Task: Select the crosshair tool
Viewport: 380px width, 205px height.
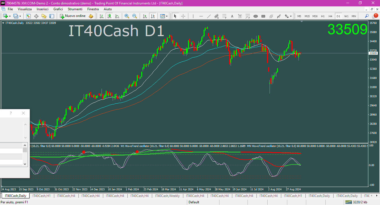Action: pyautogui.click(x=183, y=16)
